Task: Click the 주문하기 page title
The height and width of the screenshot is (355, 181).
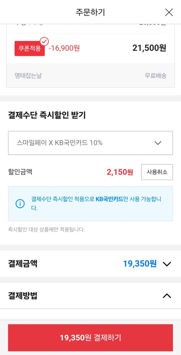Action: 91,12
